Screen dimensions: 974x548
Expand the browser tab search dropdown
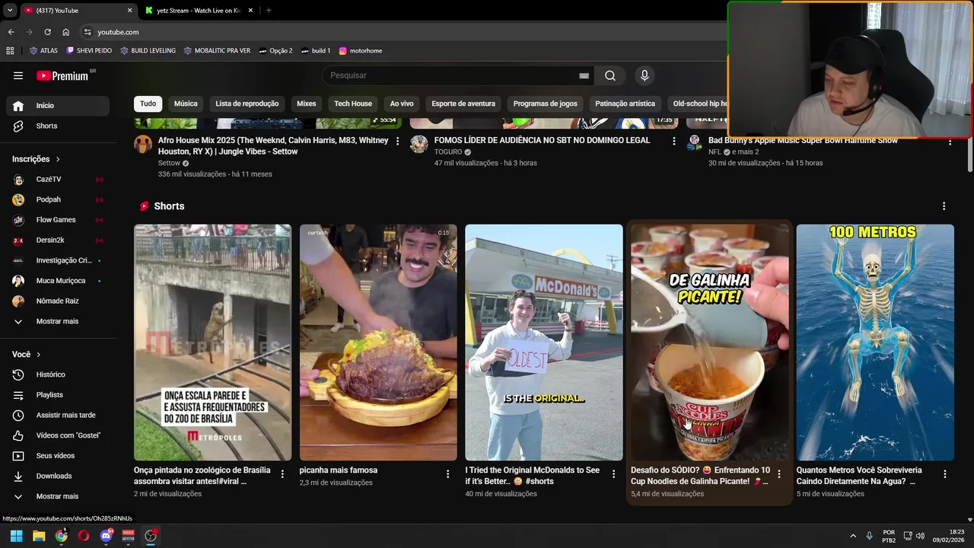pyautogui.click(x=9, y=11)
